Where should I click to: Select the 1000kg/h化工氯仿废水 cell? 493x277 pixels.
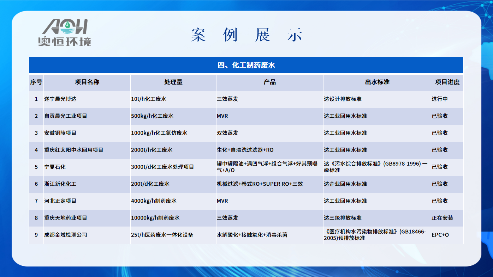pyautogui.click(x=159, y=133)
